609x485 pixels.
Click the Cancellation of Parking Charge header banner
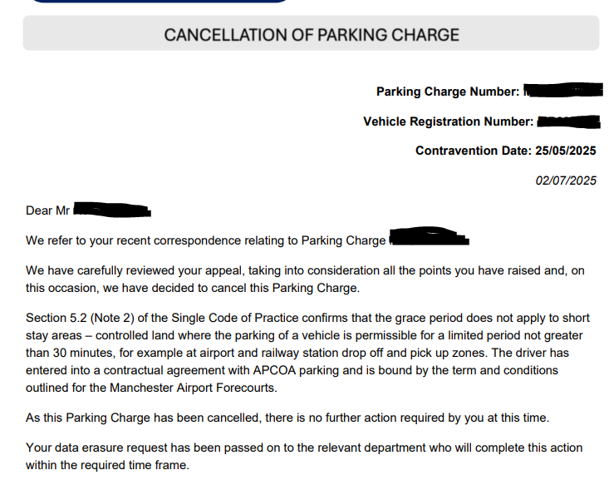(311, 33)
